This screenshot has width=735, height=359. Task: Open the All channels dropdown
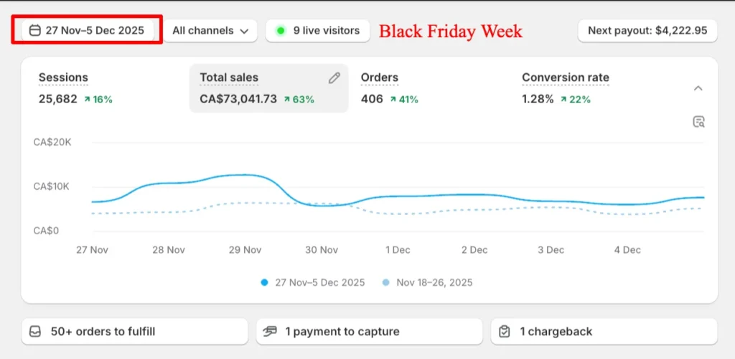pos(210,31)
